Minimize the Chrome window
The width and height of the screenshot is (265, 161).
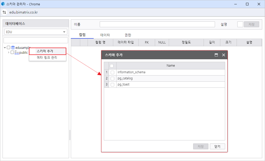[236, 4]
